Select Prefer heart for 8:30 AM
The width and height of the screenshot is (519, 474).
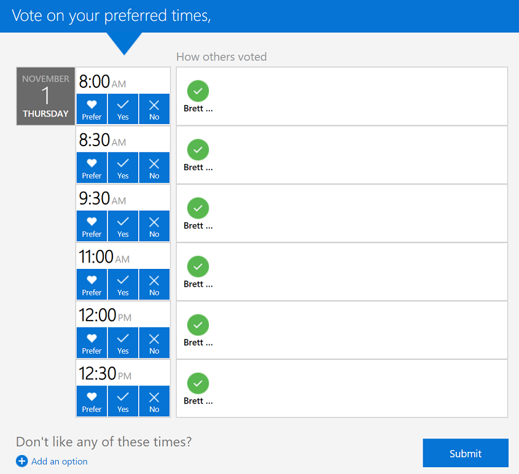pyautogui.click(x=92, y=167)
